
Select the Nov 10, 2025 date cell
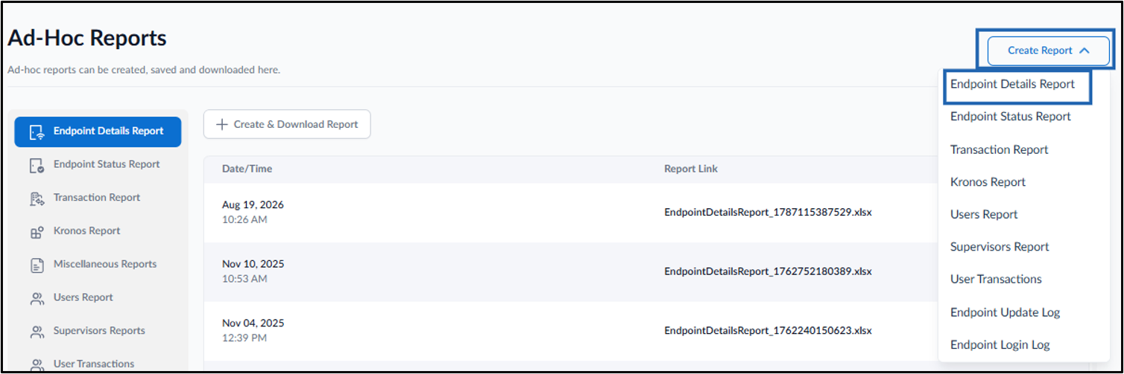[253, 264]
